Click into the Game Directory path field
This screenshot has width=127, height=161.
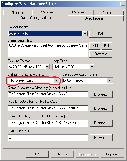(48, 123)
